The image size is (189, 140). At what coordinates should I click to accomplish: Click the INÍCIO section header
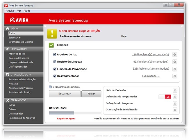24,29
